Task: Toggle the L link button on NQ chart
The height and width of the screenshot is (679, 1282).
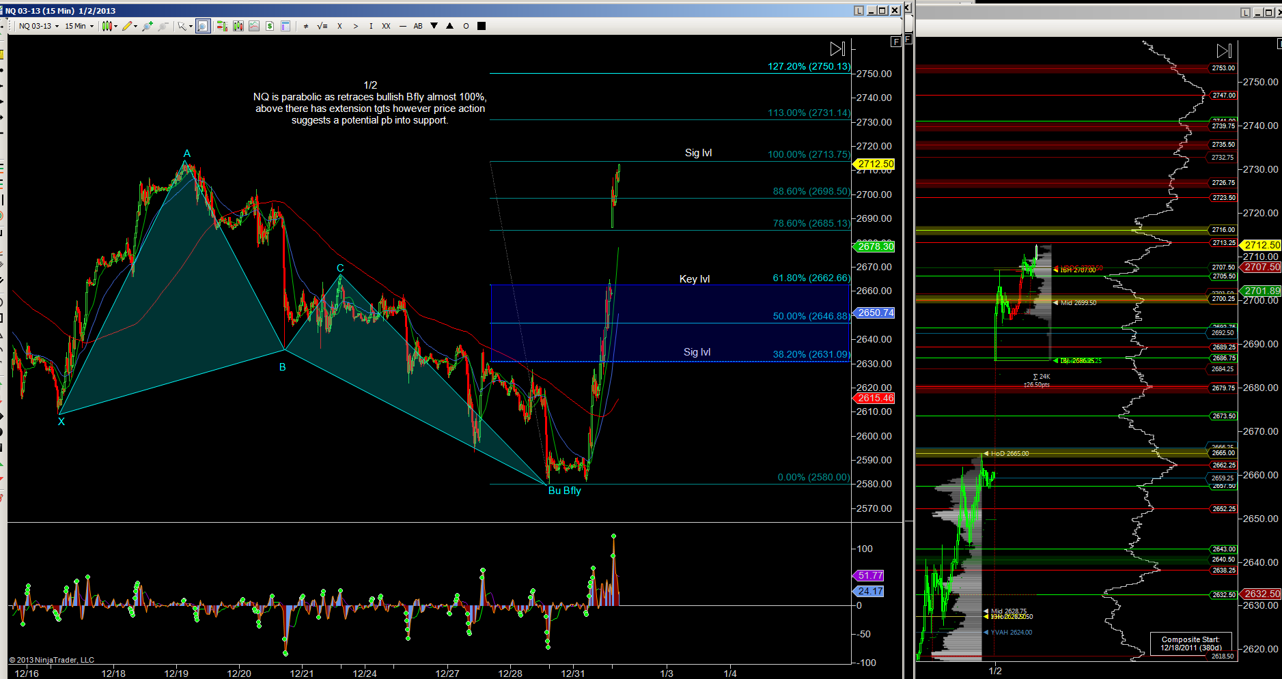Action: (x=859, y=10)
